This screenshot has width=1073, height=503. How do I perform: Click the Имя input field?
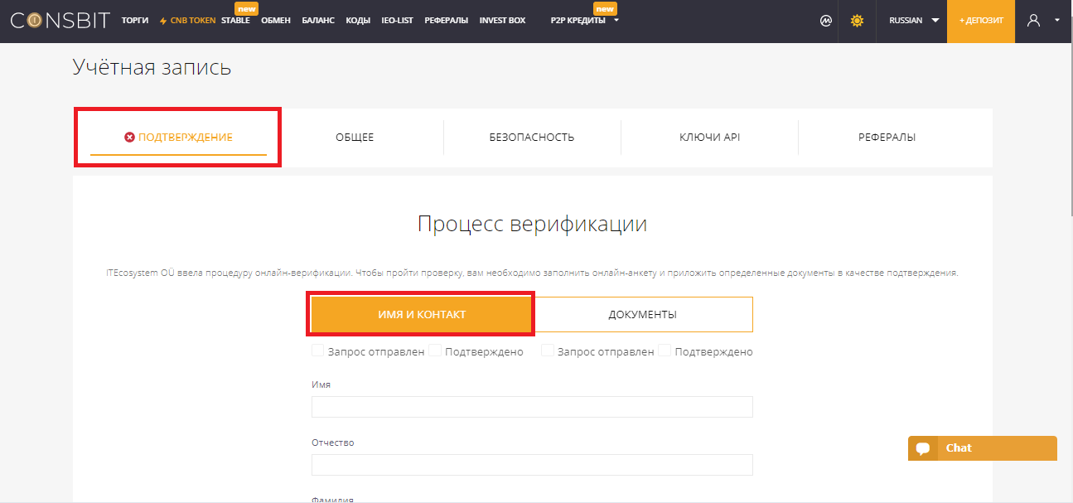point(532,407)
